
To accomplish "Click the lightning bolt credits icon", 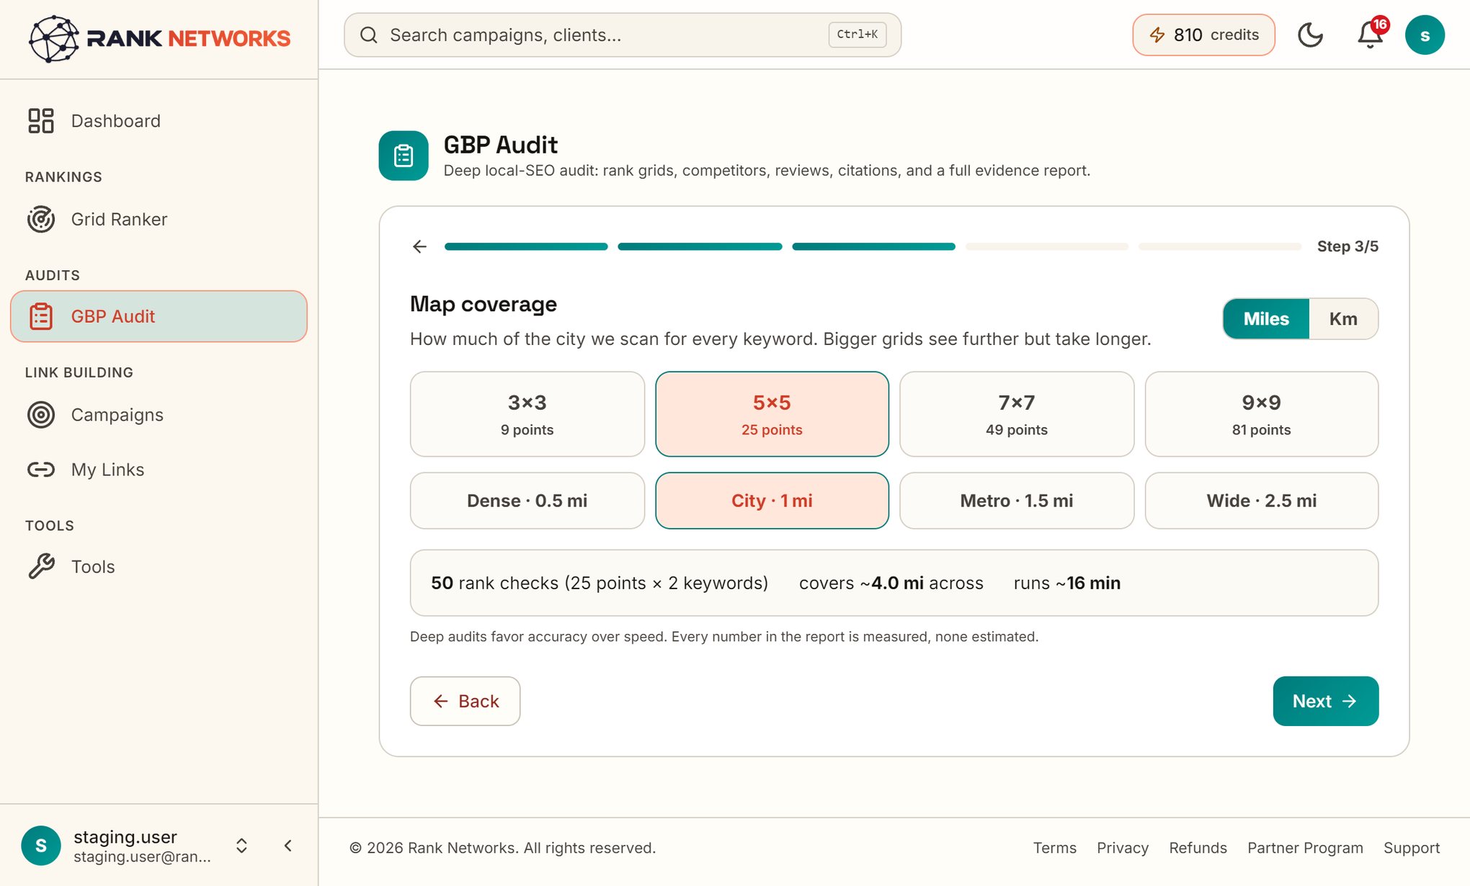I will 1157,35.
